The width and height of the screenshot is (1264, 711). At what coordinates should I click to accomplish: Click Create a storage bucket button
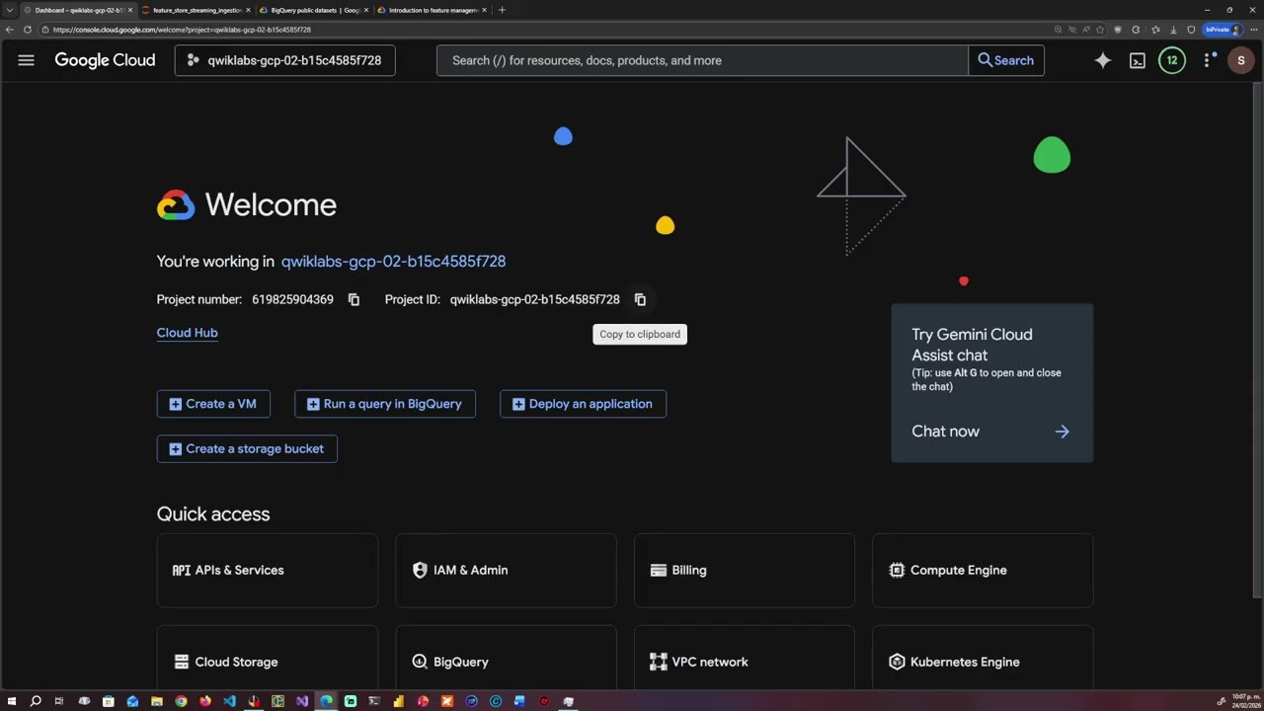point(247,448)
